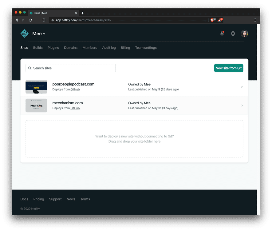Click the browser back arrow
This screenshot has width=272, height=231.
(16, 20)
